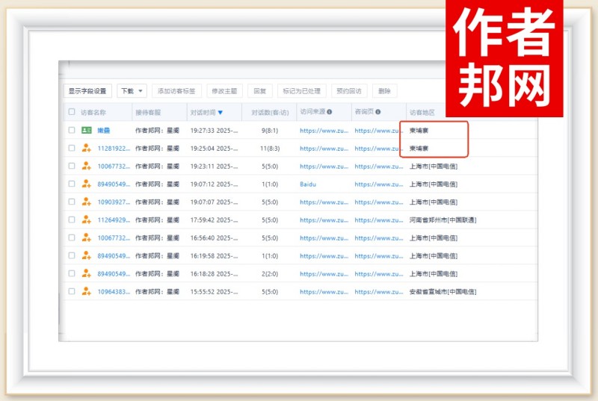Click the 预约回访 button
This screenshot has height=401, width=598.
click(x=348, y=91)
